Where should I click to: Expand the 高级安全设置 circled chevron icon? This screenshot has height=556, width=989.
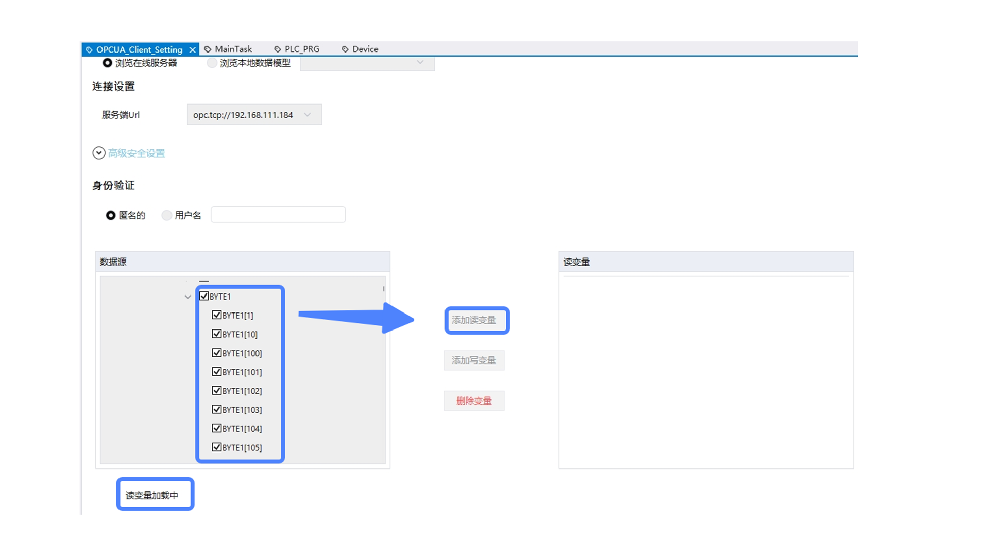(x=99, y=153)
